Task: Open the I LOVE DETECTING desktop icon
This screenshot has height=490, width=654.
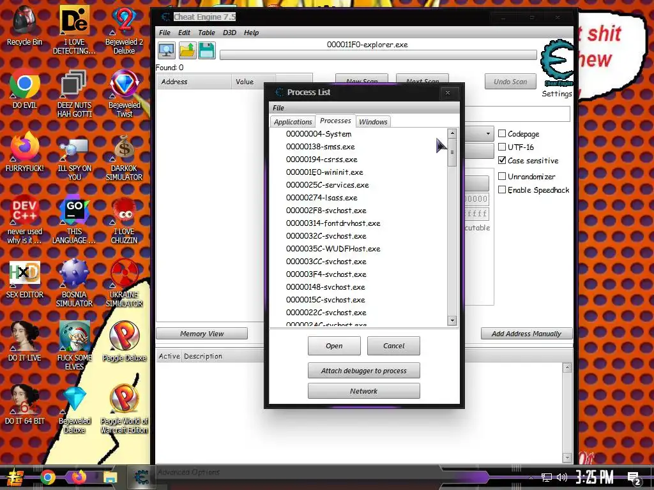Action: coord(74,30)
